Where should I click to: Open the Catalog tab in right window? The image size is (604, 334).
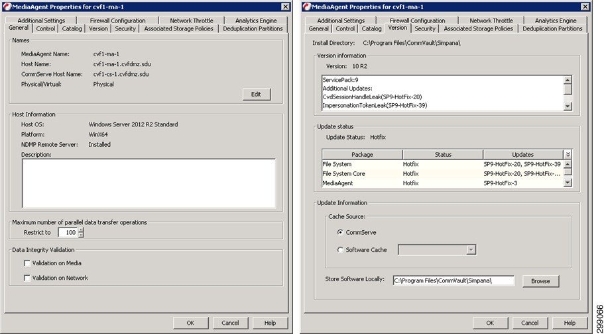tap(372, 29)
